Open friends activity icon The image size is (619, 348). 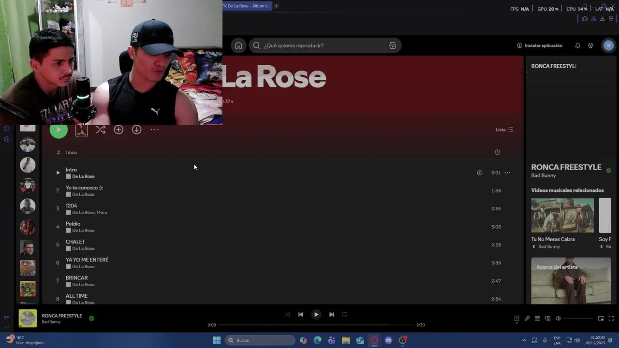[x=590, y=45]
